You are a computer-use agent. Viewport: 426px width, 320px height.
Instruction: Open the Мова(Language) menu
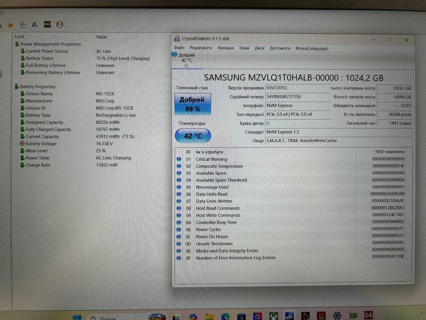click(311, 48)
